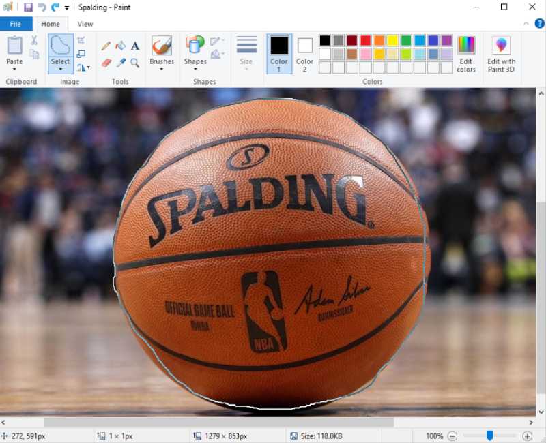546x443 pixels.
Task: Open the File menu
Action: 16,24
